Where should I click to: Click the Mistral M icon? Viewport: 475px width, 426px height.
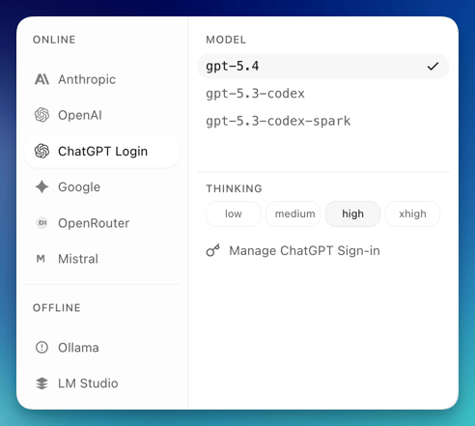tap(41, 259)
